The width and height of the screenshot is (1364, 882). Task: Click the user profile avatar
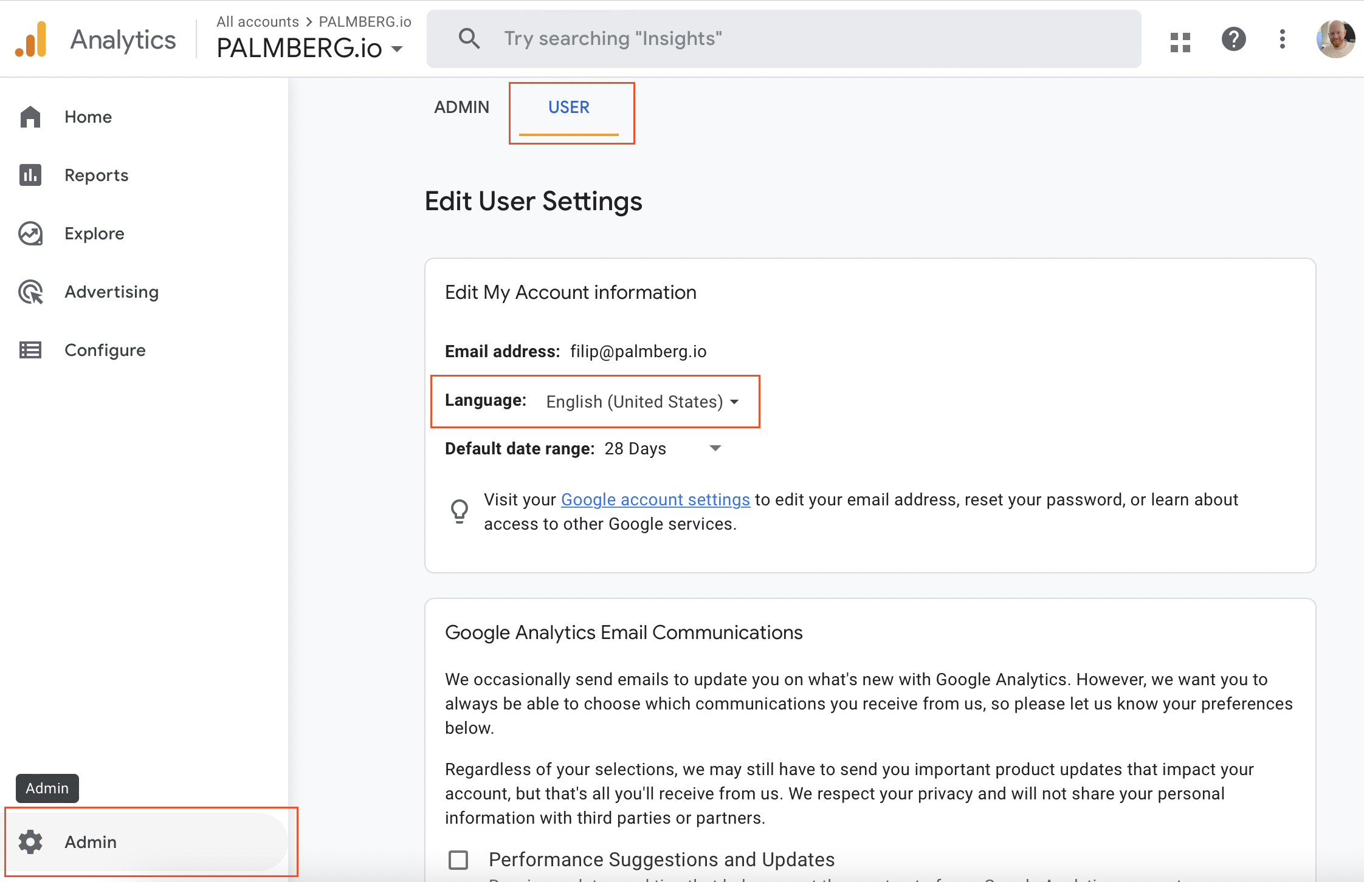point(1335,39)
